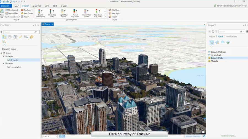Close the Scene view tab
The image size is (248, 139).
(52, 24)
